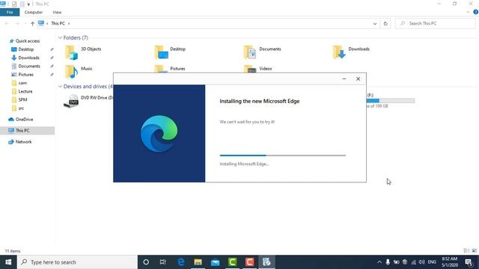The image size is (479, 269).
Task: Open the Documents folder in Folders section
Action: [x=263, y=52]
